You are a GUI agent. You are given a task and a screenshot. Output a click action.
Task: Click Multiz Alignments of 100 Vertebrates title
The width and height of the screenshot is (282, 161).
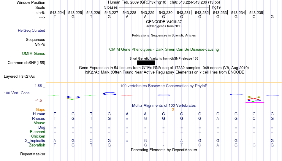pos(164,106)
